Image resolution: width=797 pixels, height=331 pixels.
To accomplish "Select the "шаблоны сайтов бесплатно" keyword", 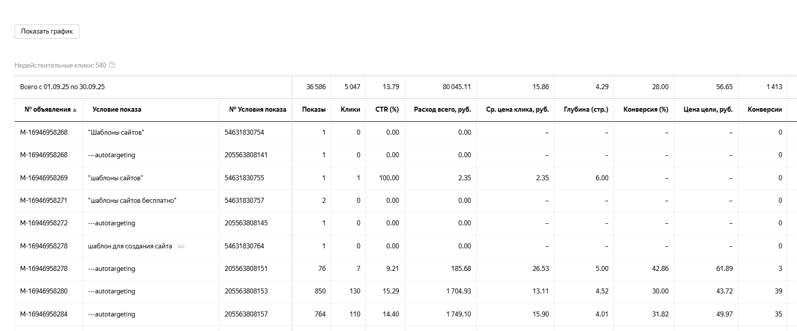I will click(x=132, y=201).
